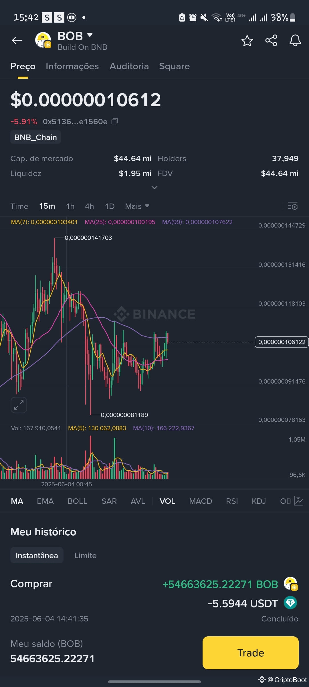The width and height of the screenshot is (309, 687).
Task: Tap the current price label 0,000000106122
Action: (x=282, y=342)
